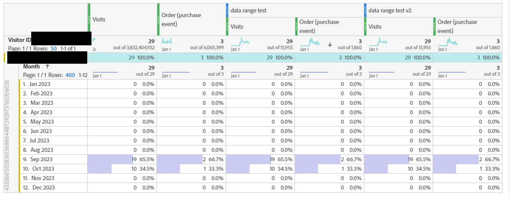Select the data range test v2 header

(433, 10)
